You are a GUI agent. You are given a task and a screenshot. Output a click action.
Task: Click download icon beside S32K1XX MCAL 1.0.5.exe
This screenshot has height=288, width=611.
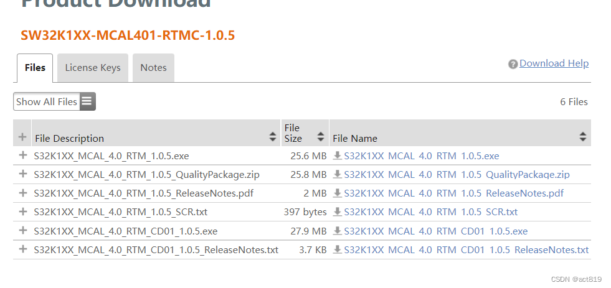click(337, 156)
